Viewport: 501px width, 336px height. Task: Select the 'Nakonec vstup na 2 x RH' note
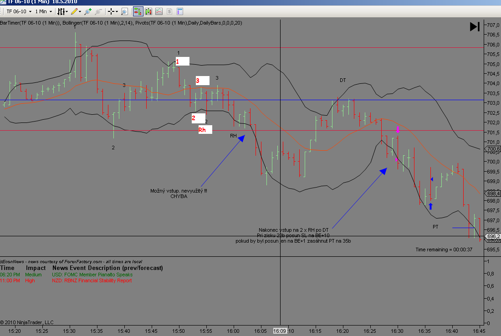(293, 235)
